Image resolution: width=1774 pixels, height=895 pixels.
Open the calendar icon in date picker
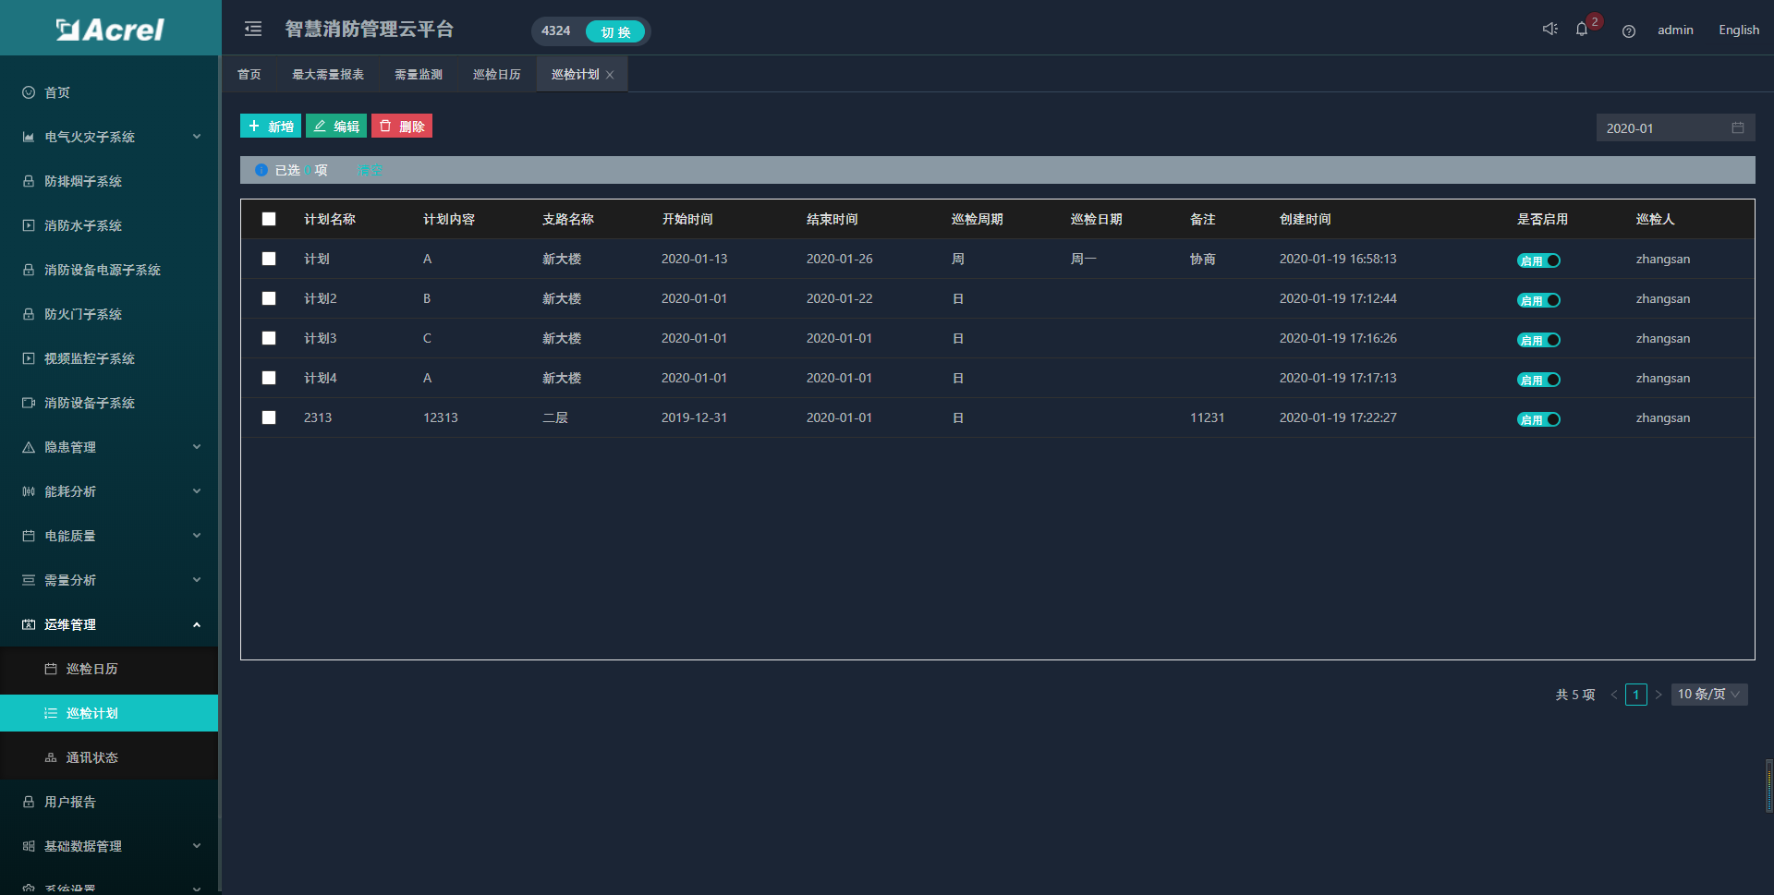[x=1737, y=128]
